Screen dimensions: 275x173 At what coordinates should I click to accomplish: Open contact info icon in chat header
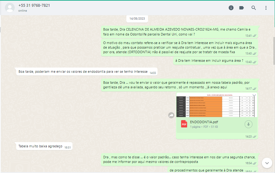231,8
